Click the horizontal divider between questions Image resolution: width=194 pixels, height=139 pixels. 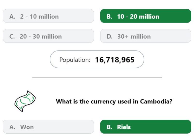tap(97, 78)
